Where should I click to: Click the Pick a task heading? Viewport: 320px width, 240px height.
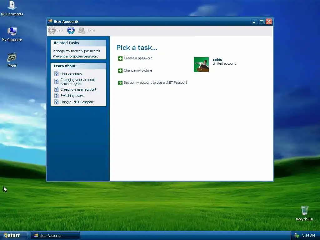tap(137, 48)
